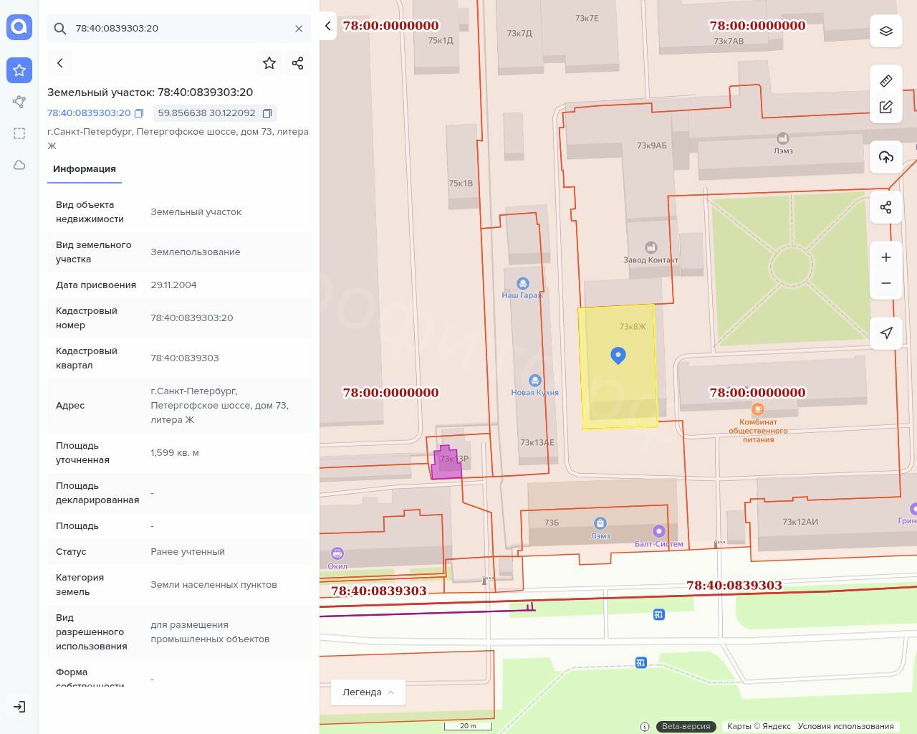Open the map layers panel

click(x=886, y=31)
